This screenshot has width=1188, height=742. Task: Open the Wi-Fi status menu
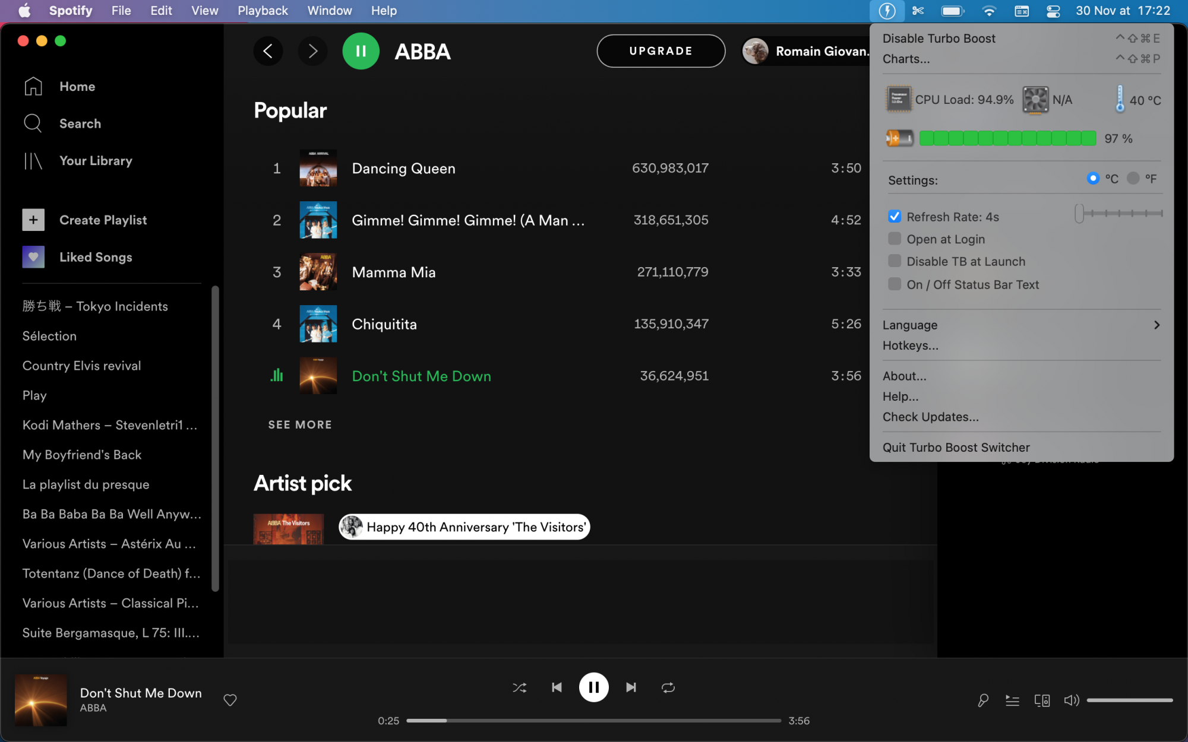click(989, 11)
